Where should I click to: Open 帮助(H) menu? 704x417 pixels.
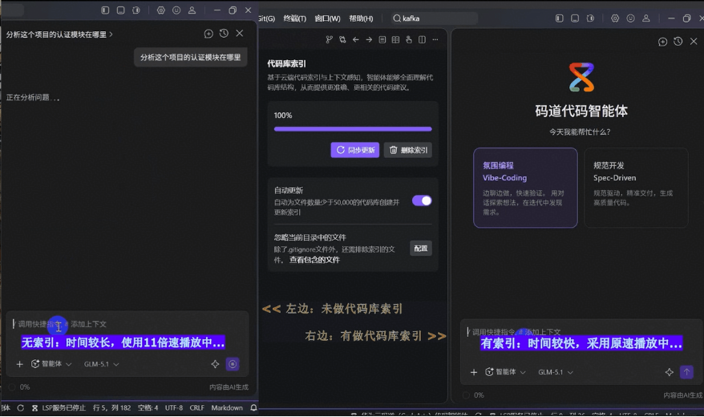coord(361,18)
